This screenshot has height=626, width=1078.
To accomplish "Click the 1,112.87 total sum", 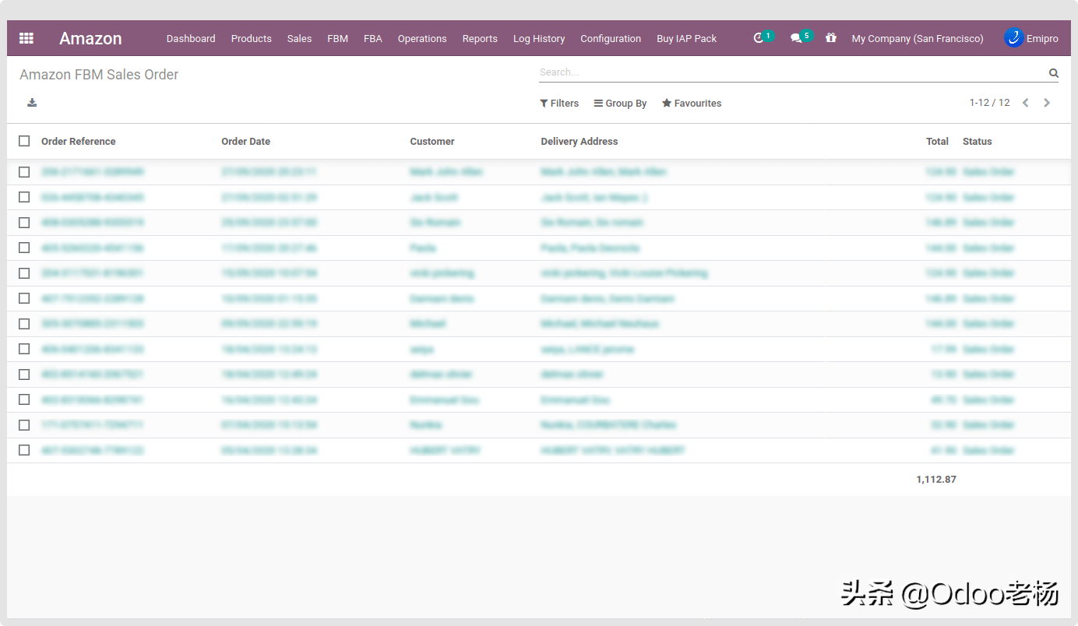I will [x=936, y=479].
